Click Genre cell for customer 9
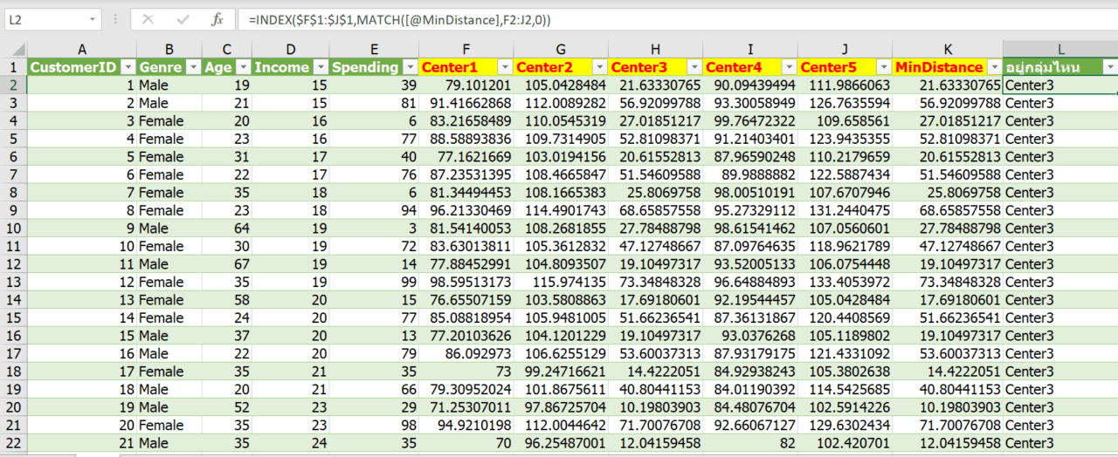This screenshot has width=1118, height=457. click(169, 228)
